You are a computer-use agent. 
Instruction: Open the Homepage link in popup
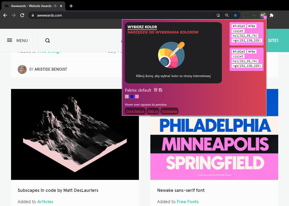[x=169, y=111]
